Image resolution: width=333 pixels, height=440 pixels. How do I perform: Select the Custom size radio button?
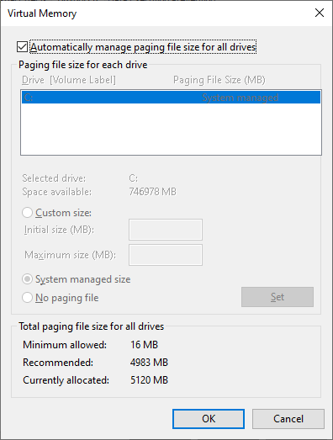[x=27, y=213]
